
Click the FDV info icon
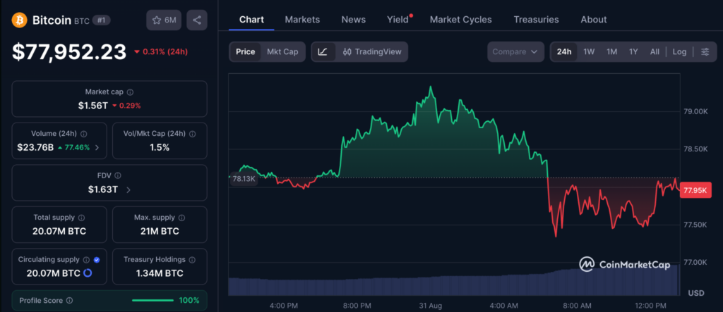(x=118, y=176)
